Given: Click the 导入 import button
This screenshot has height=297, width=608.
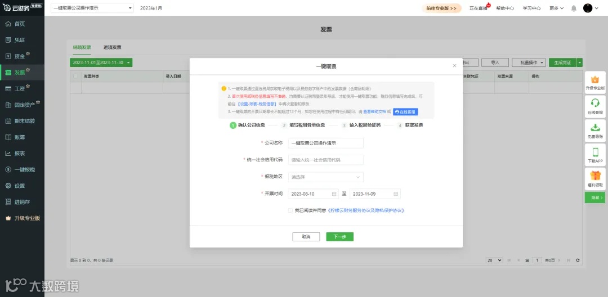Looking at the screenshot, I should [x=495, y=62].
